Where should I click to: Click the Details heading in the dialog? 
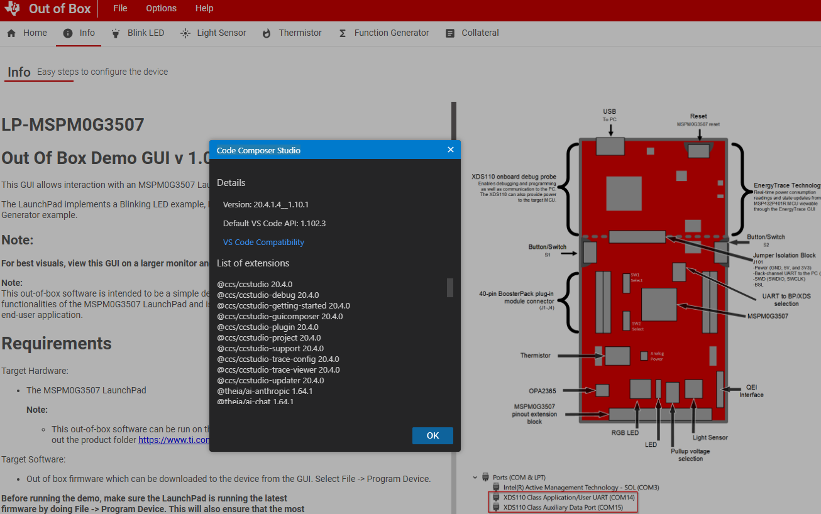[231, 183]
